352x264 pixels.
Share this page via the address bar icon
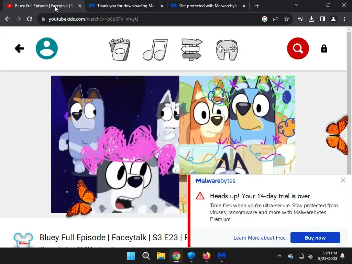(276, 19)
